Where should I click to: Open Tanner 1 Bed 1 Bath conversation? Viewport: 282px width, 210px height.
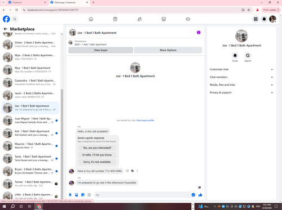tap(30, 184)
